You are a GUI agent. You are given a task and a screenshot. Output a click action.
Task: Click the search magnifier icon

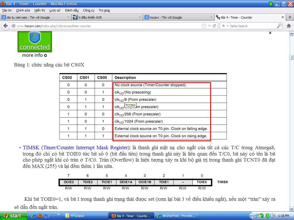(x=279, y=26)
